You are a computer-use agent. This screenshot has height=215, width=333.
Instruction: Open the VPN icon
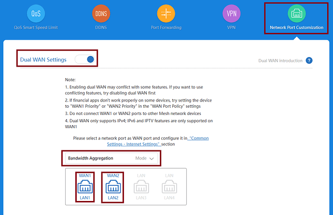[232, 14]
